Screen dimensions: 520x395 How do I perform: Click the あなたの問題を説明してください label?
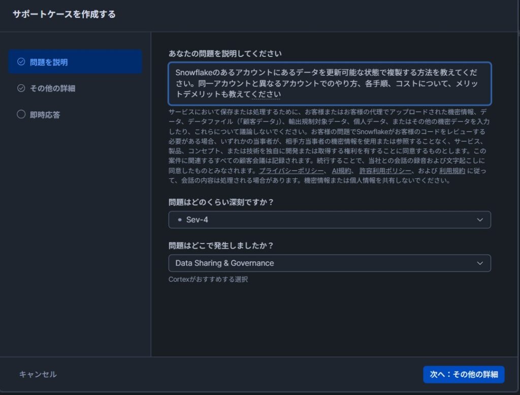coord(225,53)
